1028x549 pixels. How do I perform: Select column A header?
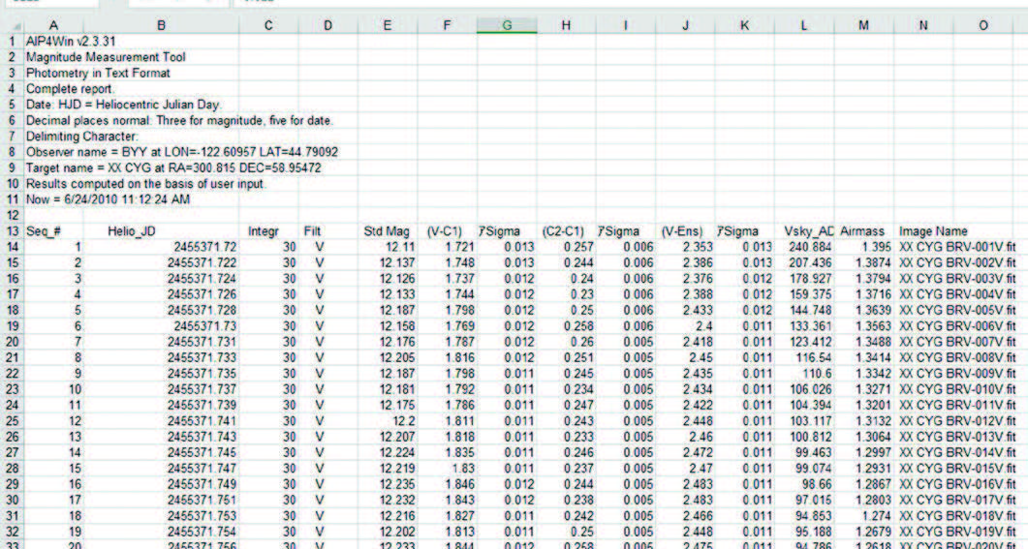point(53,25)
